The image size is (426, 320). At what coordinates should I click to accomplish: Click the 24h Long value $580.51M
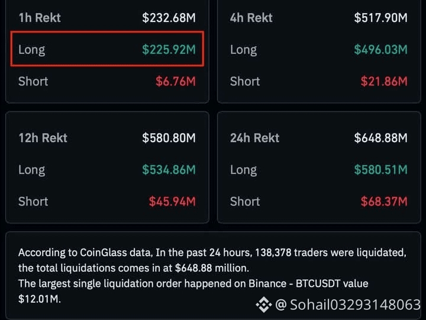pyautogui.click(x=380, y=170)
